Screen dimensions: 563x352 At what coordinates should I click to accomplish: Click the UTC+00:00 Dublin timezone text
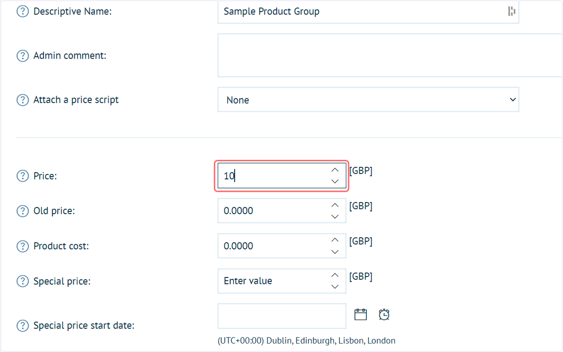click(306, 341)
